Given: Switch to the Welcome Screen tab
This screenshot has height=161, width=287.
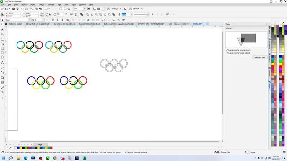Looking at the screenshot, I should 15,24.
